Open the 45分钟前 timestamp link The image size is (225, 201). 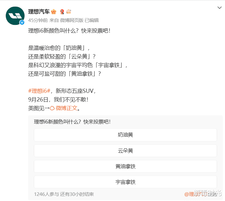coord(38,20)
